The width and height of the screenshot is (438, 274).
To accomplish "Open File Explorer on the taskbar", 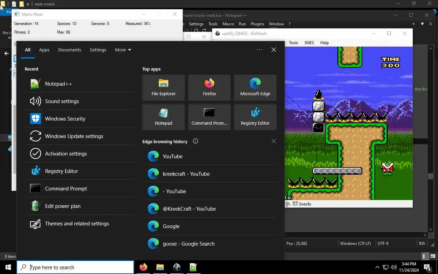I will tap(160, 267).
